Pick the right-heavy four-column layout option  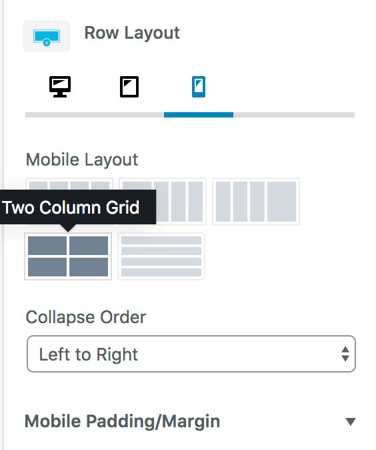click(256, 202)
